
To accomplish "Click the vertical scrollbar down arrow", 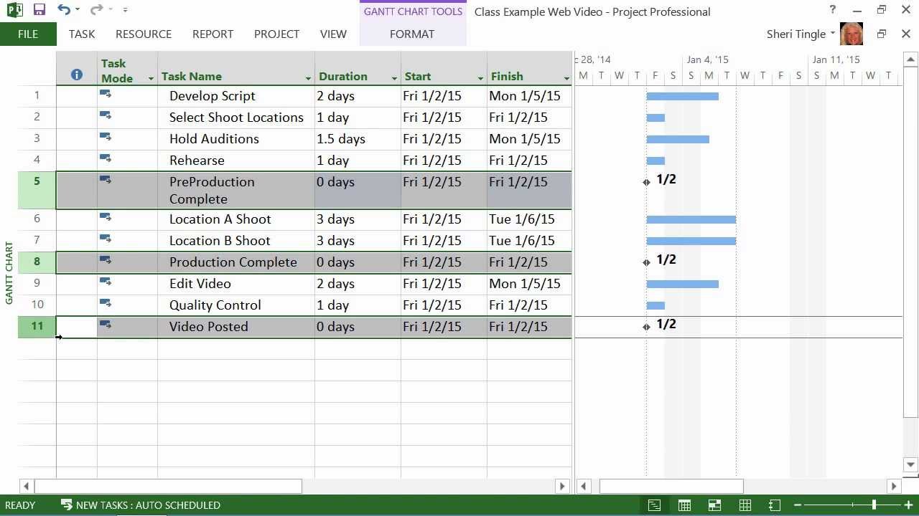I will 910,464.
